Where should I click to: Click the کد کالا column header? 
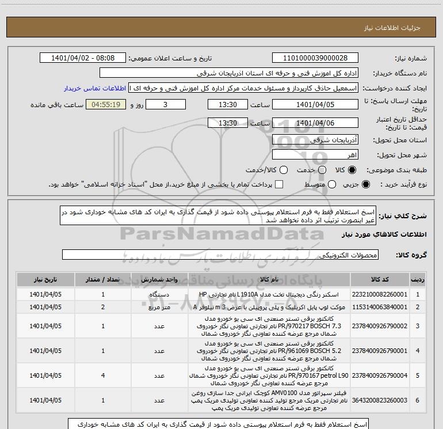coord(380,279)
